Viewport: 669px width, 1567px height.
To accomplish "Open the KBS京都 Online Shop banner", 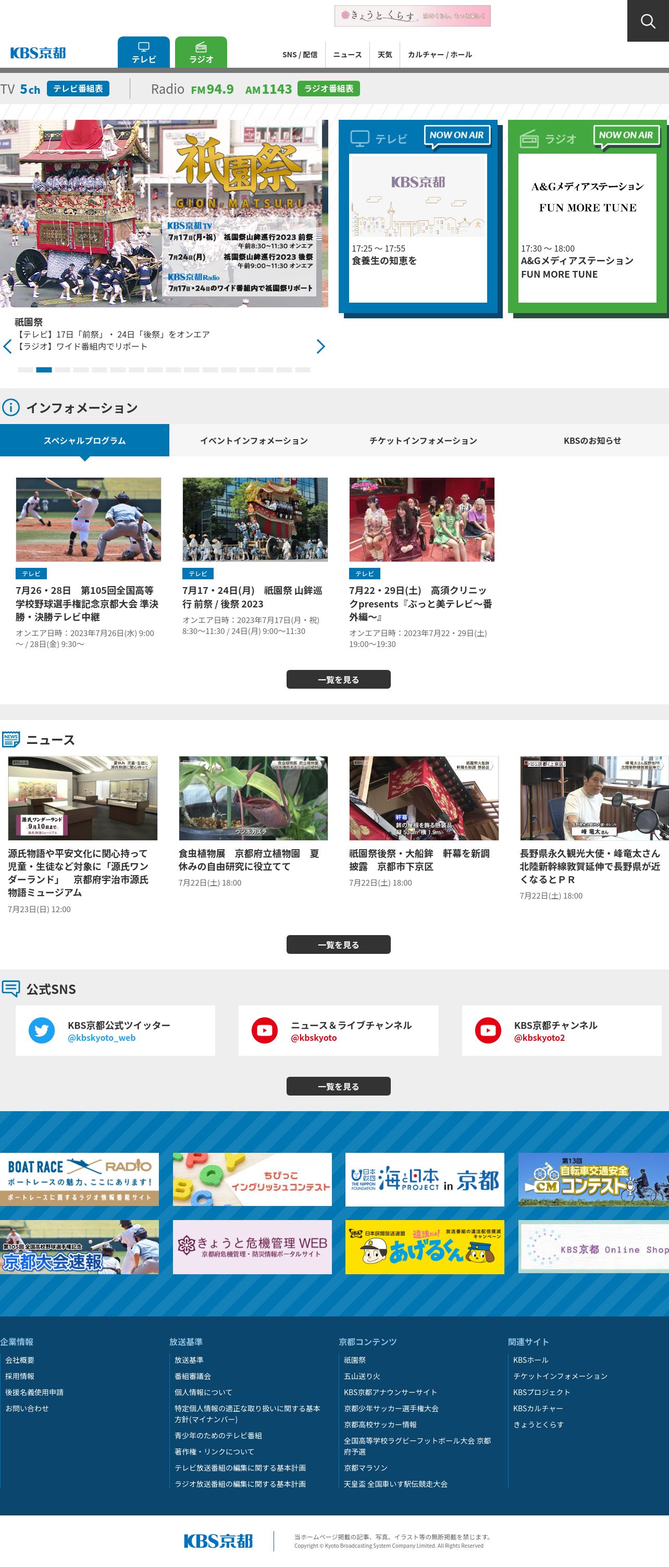I will click(x=593, y=1247).
